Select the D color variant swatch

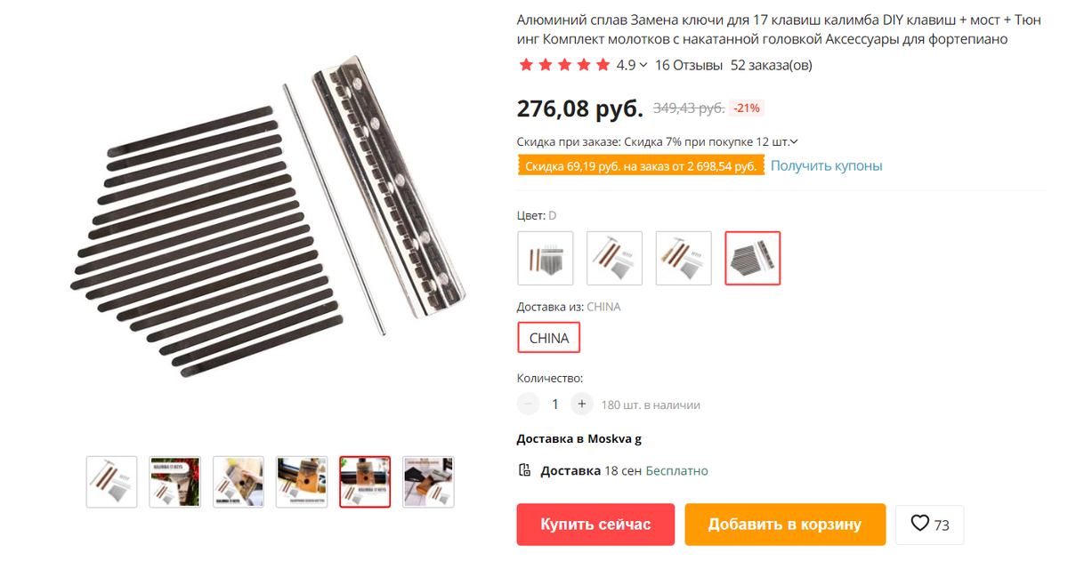coord(753,258)
